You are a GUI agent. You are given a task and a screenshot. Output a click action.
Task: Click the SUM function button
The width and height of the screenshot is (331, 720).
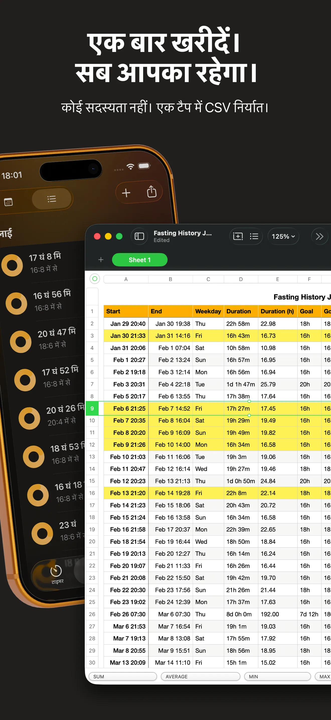(123, 676)
